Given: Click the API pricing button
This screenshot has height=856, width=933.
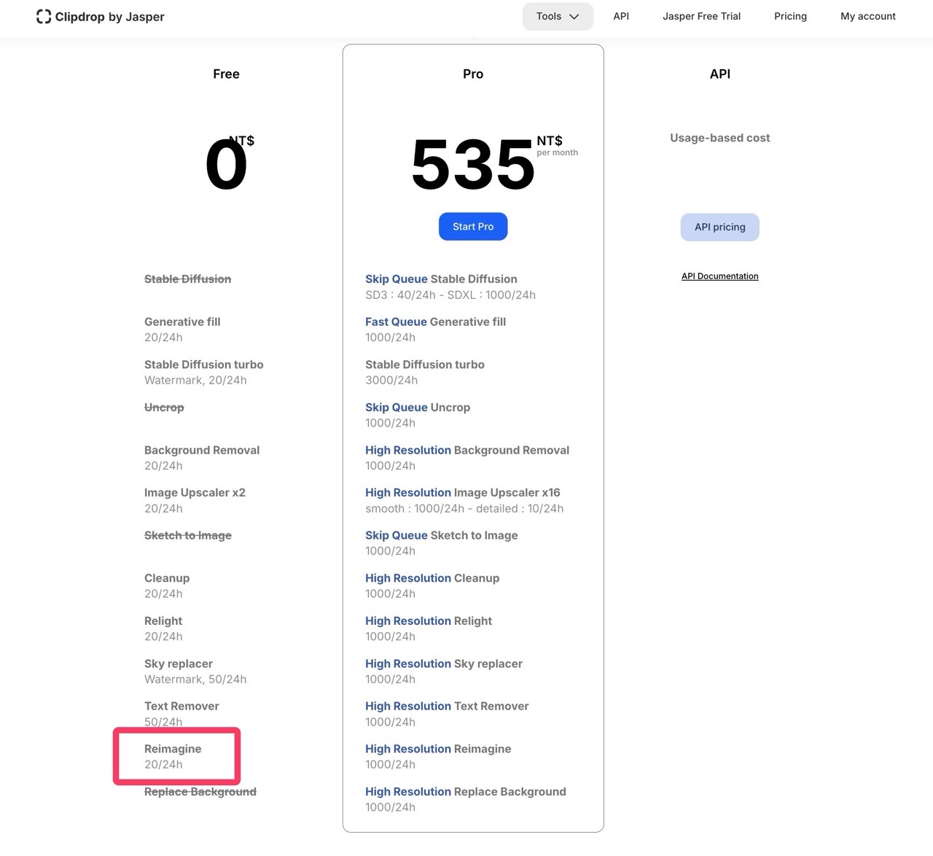Looking at the screenshot, I should click(x=720, y=227).
